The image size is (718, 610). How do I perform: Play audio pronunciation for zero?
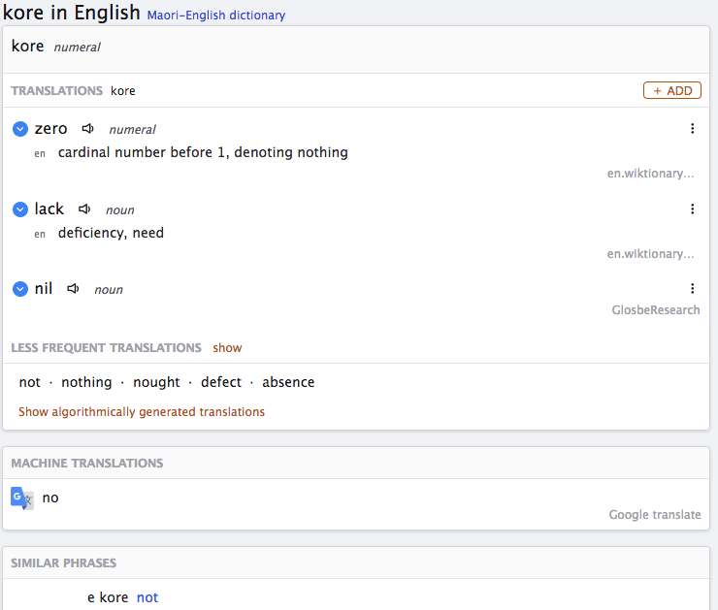[88, 129]
